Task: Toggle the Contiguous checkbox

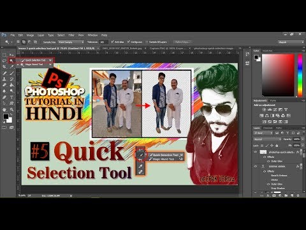Action: tap(129, 42)
